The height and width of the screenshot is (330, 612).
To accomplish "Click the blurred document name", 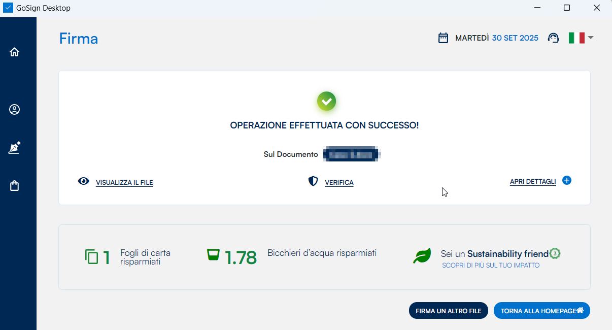I will click(352, 154).
